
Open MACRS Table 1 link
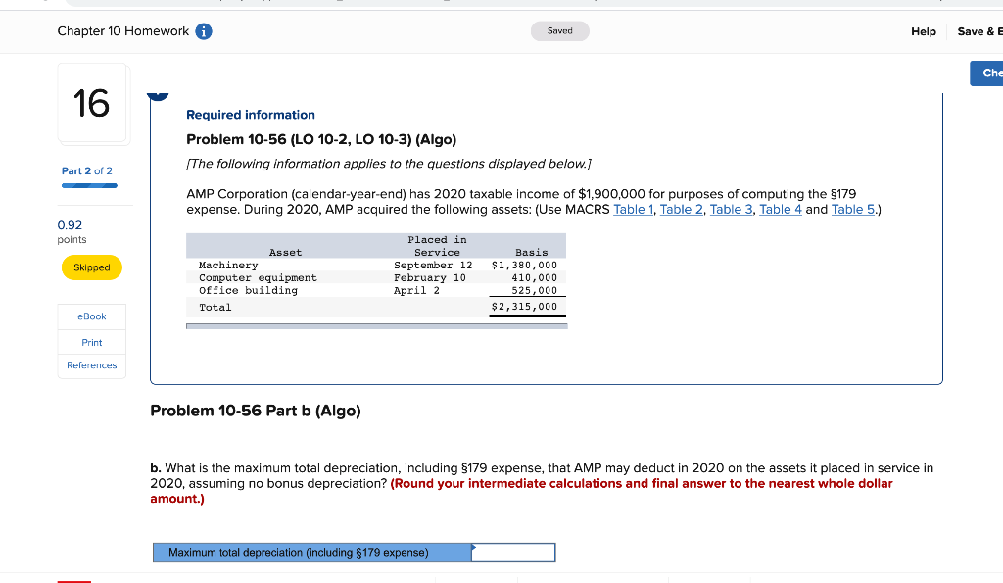634,210
